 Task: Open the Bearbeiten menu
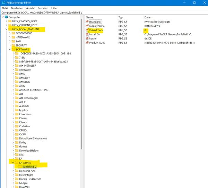tap(17, 8)
